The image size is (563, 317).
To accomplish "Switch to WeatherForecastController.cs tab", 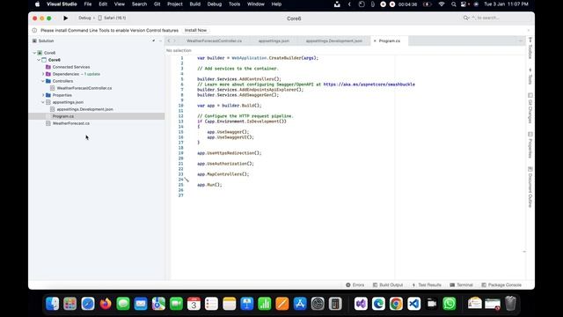I will click(214, 41).
